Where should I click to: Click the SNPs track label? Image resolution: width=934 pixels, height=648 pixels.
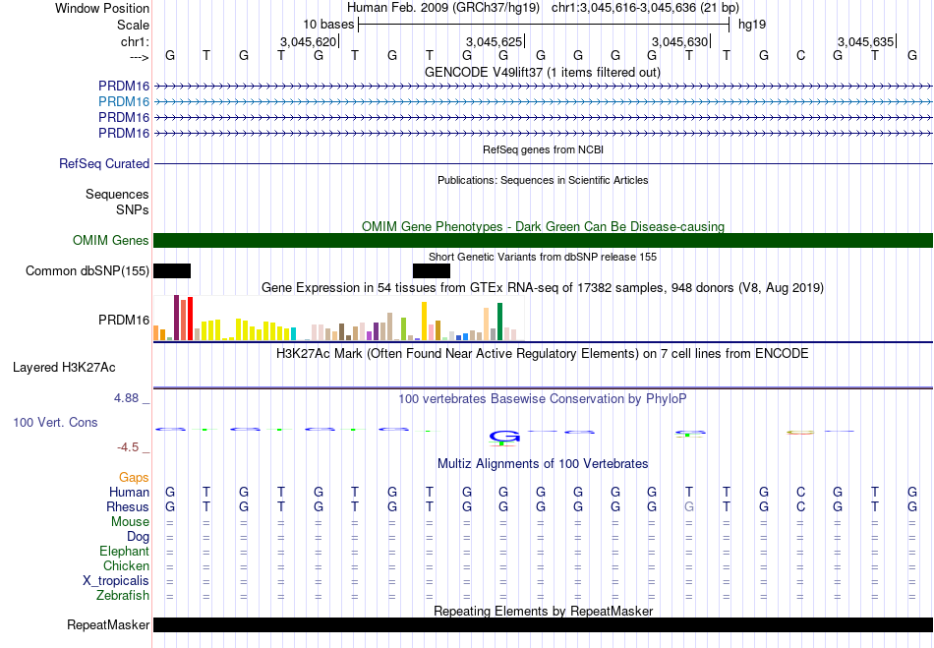click(133, 209)
